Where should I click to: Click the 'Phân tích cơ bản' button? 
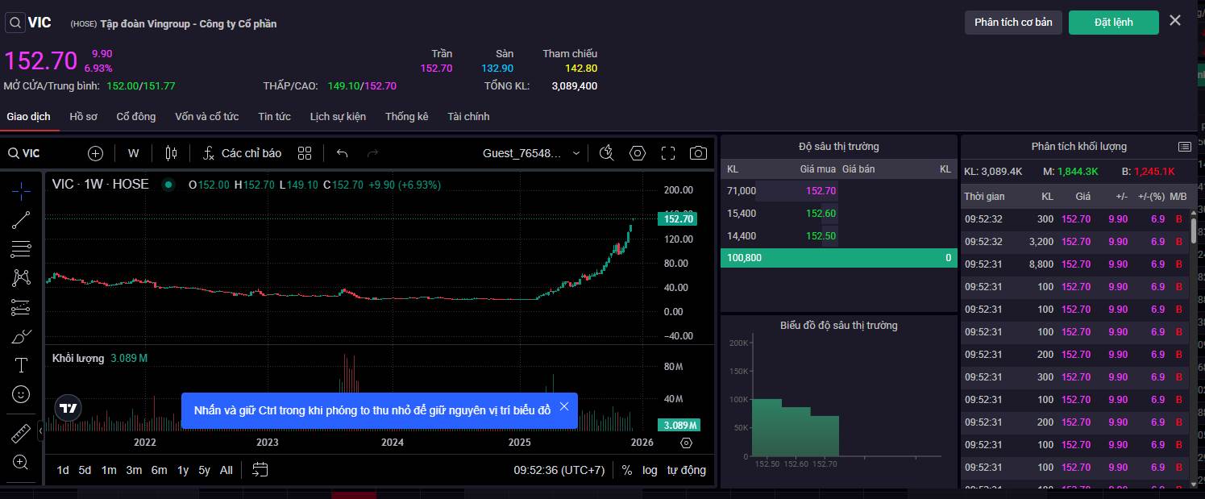pos(1013,22)
